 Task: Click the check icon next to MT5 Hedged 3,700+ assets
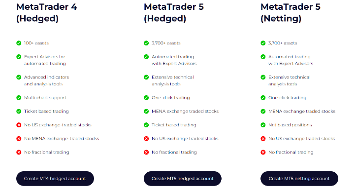point(146,43)
